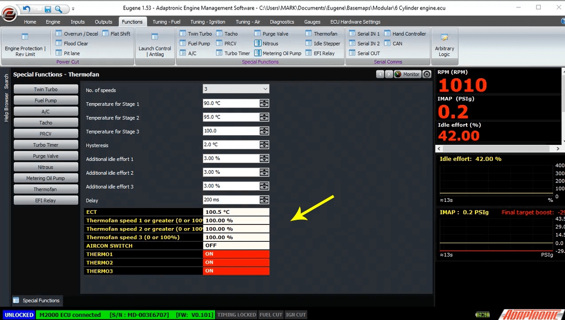Adjust the Hysteresis stepper
The image size is (565, 320).
[x=264, y=145]
